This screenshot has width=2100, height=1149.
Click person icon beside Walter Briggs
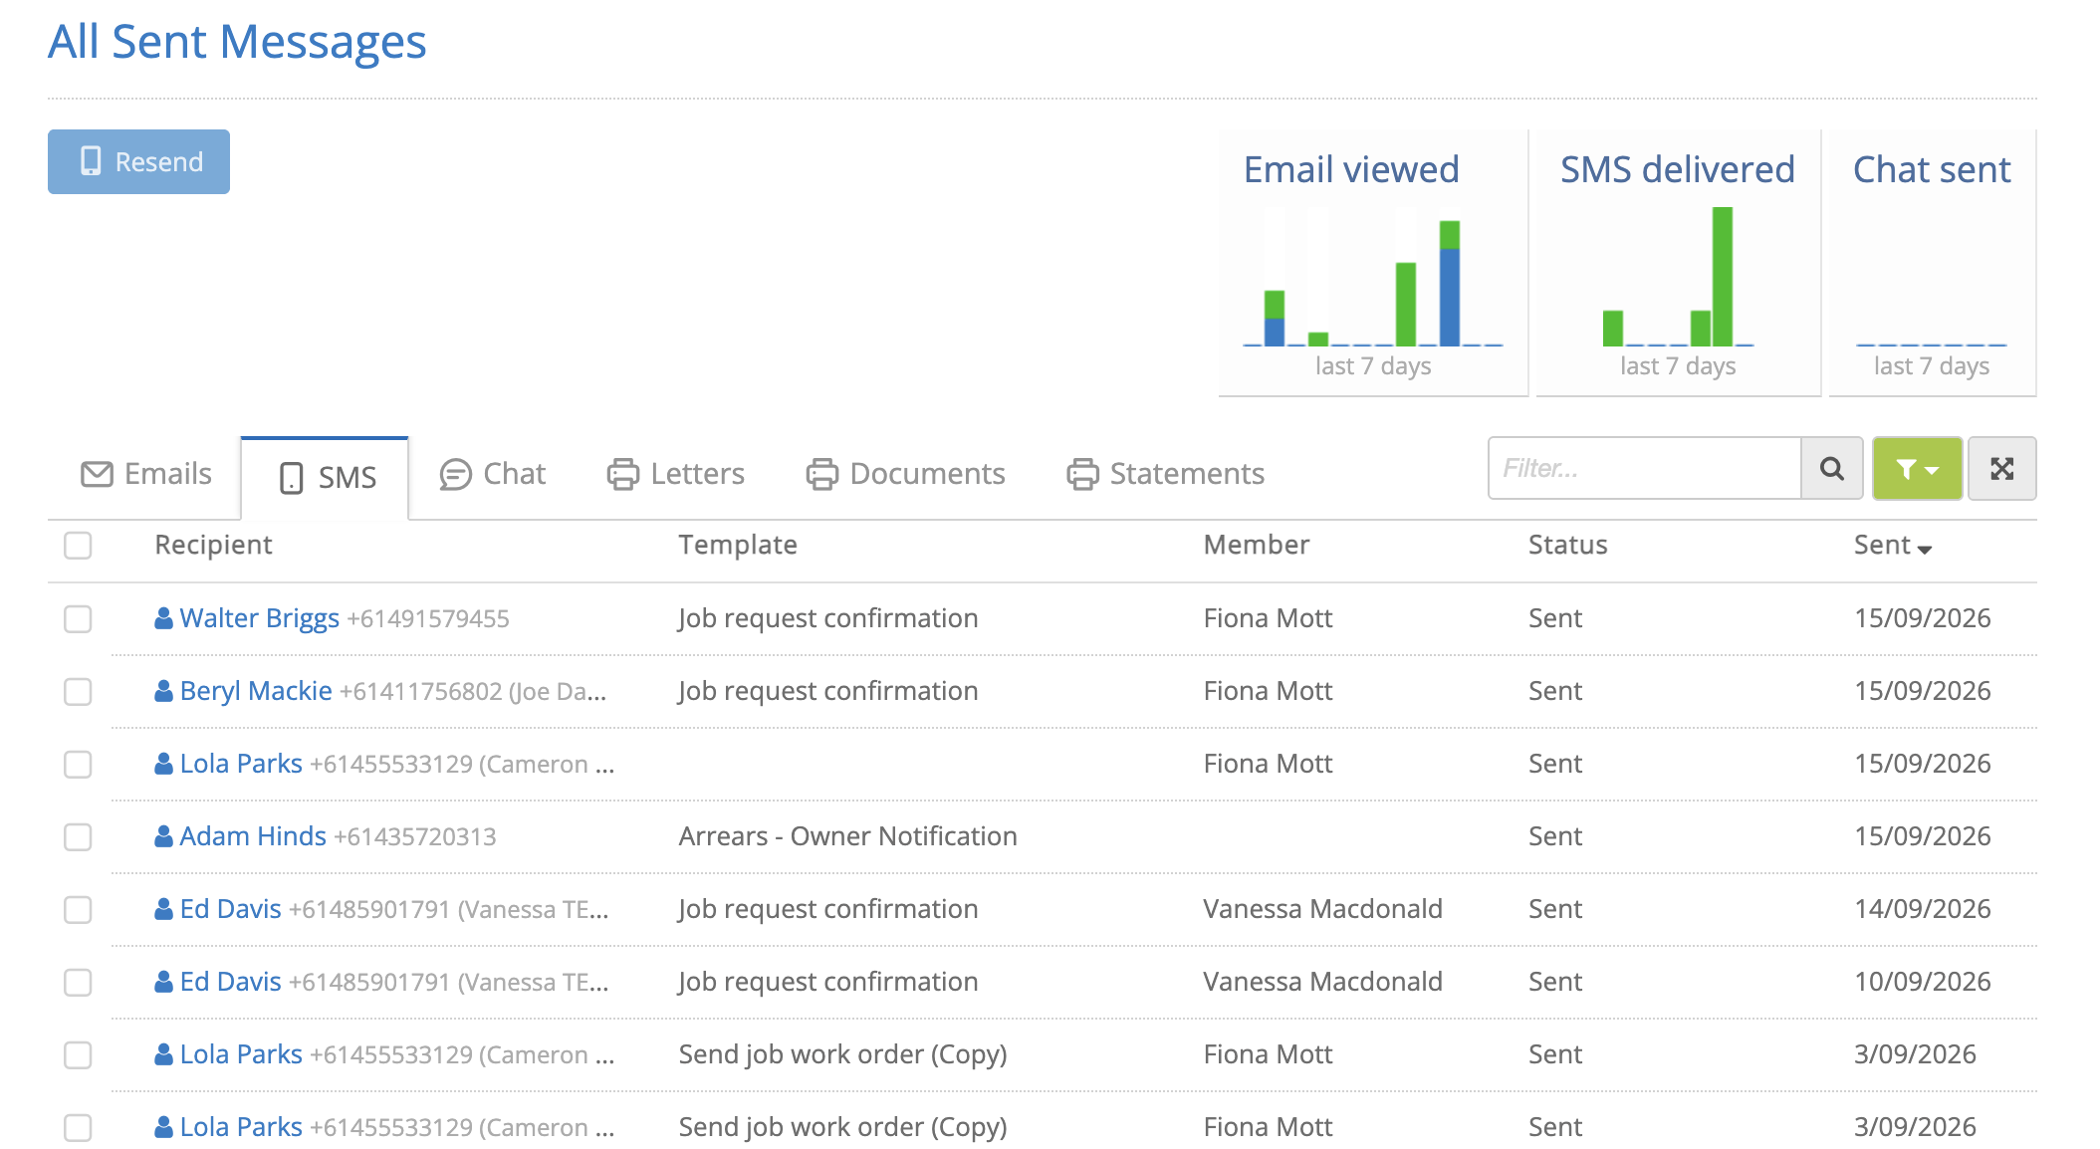164,618
